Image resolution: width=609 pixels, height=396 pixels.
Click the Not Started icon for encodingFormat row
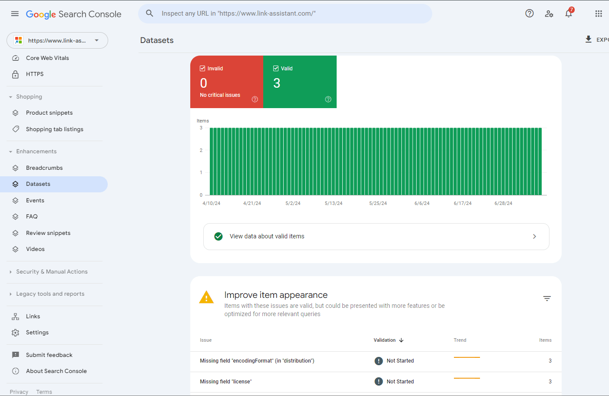[x=379, y=361]
